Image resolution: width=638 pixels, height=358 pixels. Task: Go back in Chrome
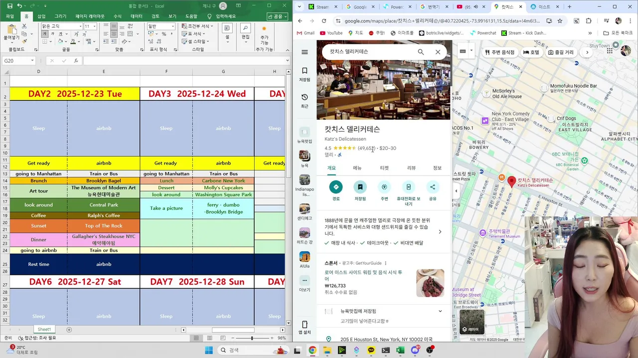pyautogui.click(x=300, y=21)
